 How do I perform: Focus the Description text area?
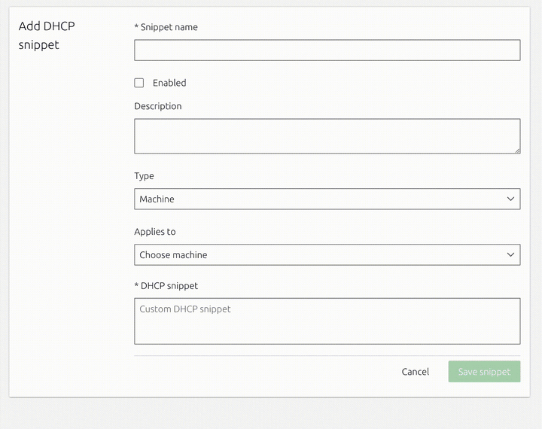(x=327, y=136)
